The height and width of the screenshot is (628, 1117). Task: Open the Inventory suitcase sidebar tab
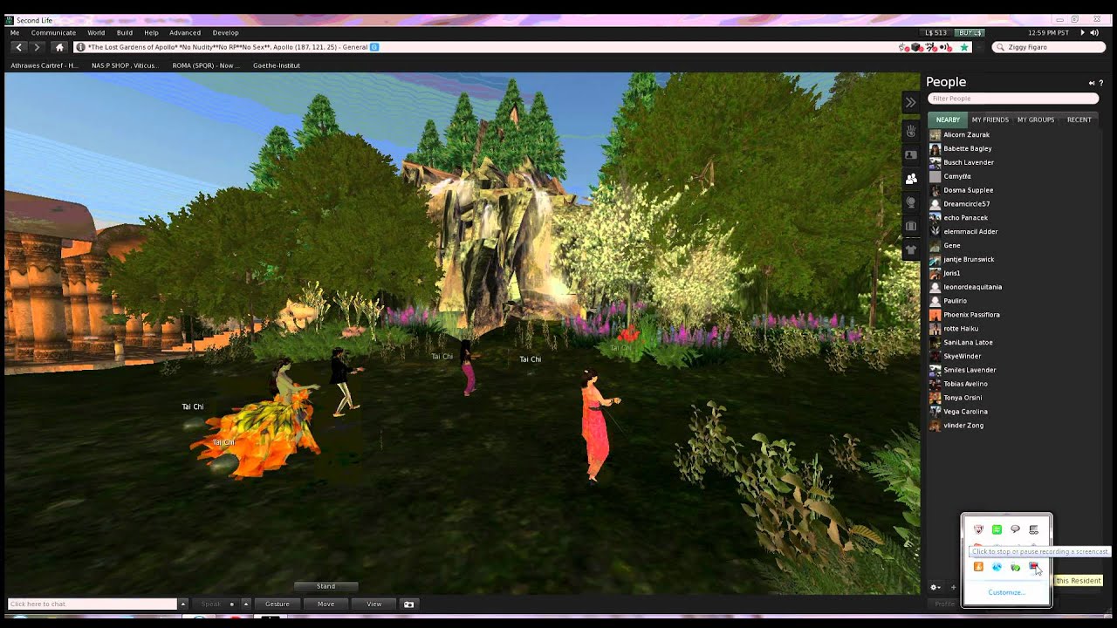coord(910,226)
